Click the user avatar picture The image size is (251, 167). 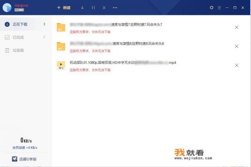pyautogui.click(x=7, y=7)
